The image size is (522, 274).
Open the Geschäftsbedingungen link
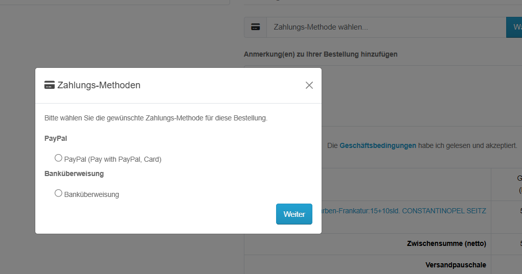pyautogui.click(x=377, y=145)
